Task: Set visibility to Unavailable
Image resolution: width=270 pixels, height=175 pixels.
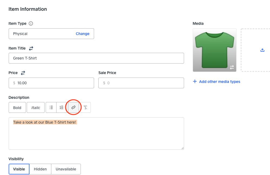Action: click(x=66, y=169)
